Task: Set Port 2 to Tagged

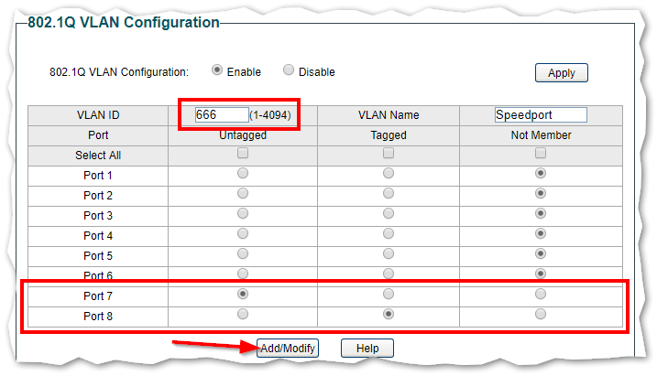Action: pyautogui.click(x=389, y=193)
